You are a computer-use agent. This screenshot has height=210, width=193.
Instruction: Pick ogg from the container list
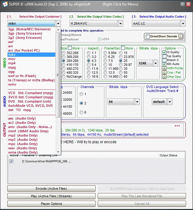31,72
